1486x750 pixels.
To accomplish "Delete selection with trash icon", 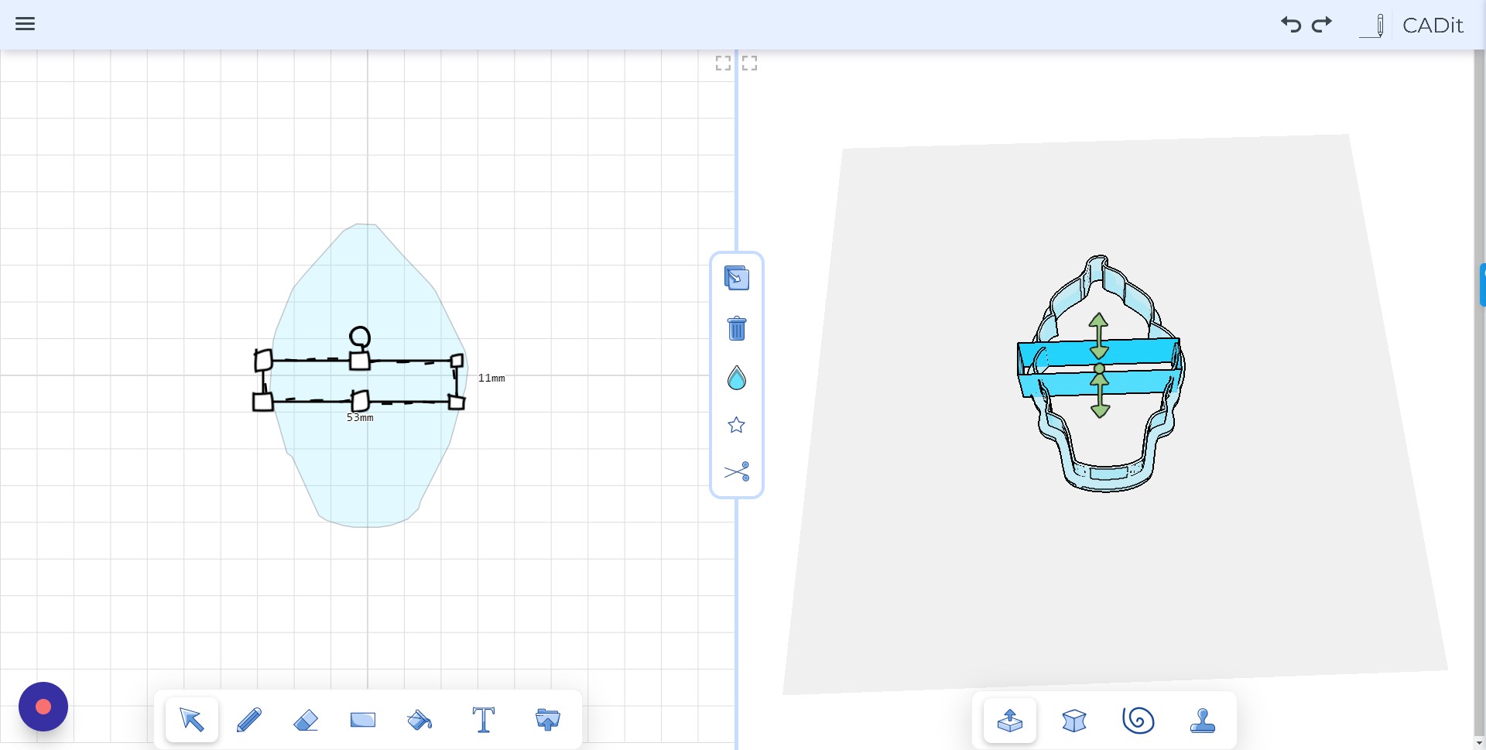I will pos(737,328).
